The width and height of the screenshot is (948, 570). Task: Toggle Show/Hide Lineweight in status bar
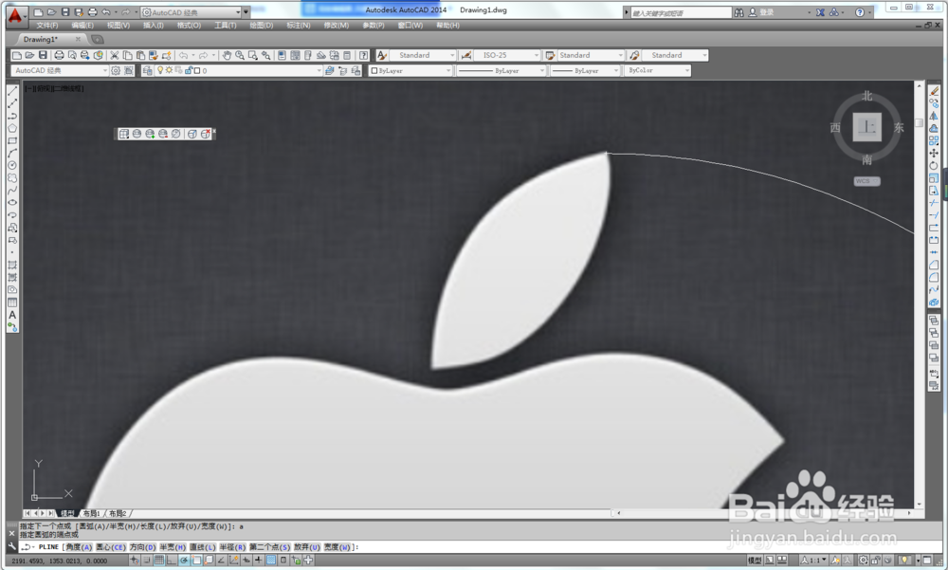point(258,561)
